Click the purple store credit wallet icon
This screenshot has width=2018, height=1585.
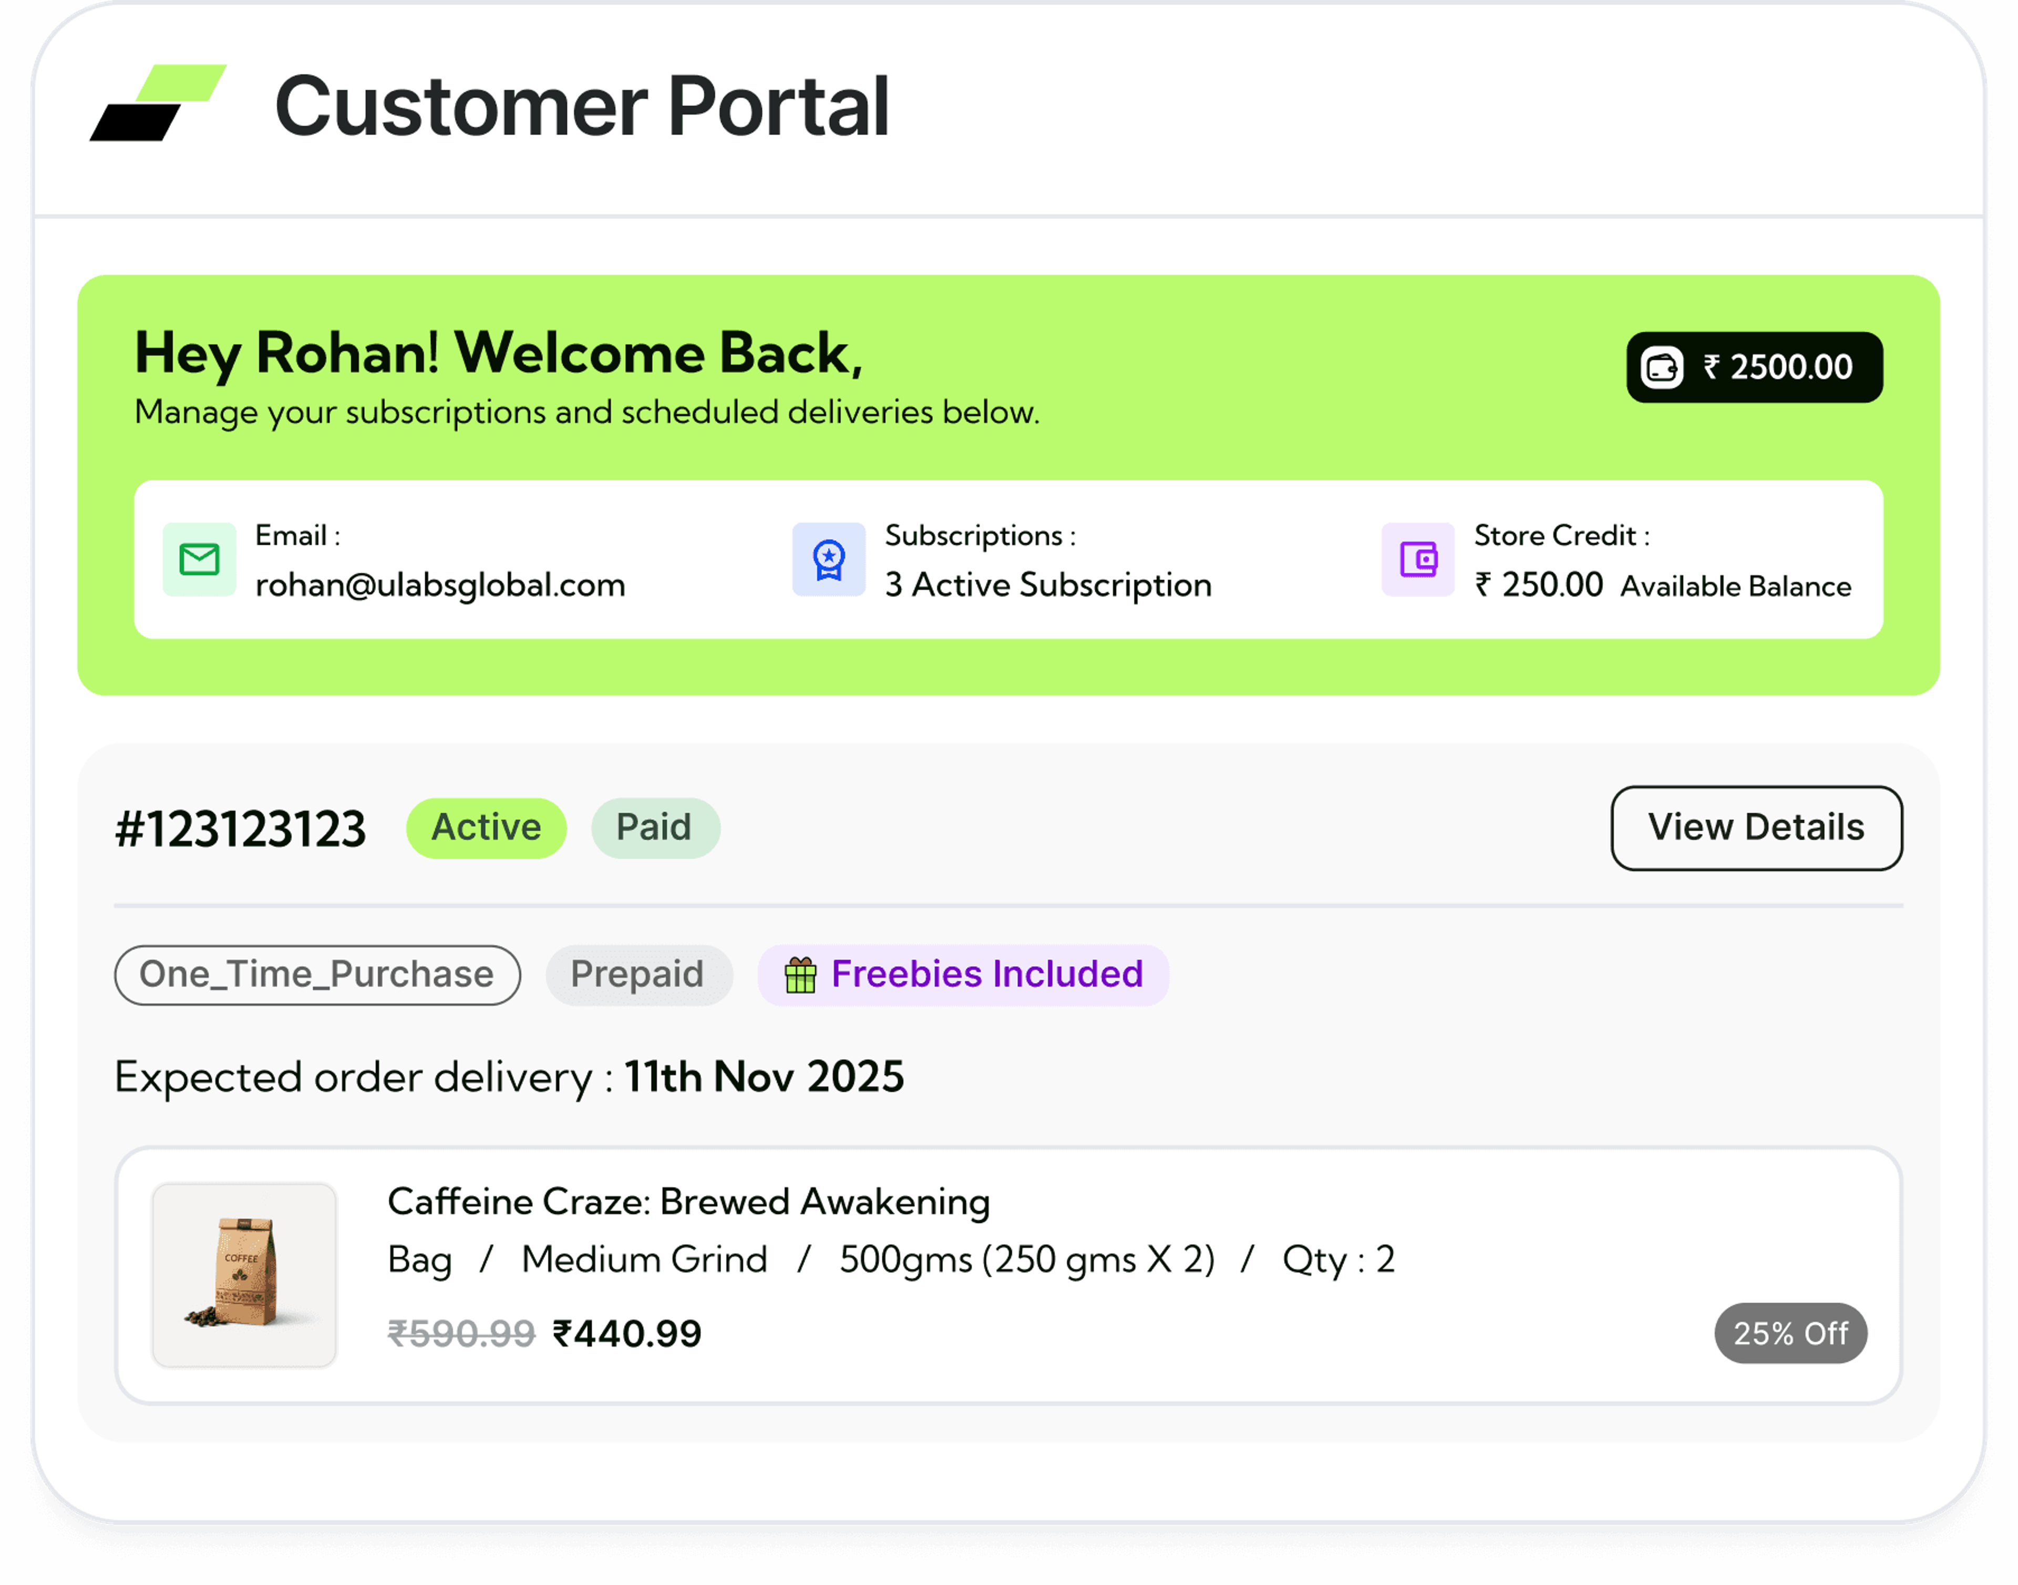pos(1419,559)
